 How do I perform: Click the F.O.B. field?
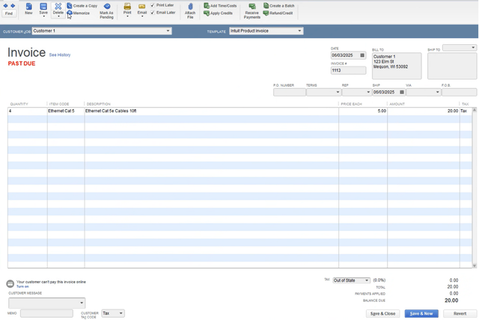(459, 92)
